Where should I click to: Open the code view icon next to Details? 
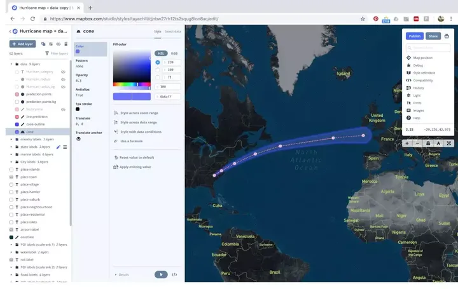174,274
